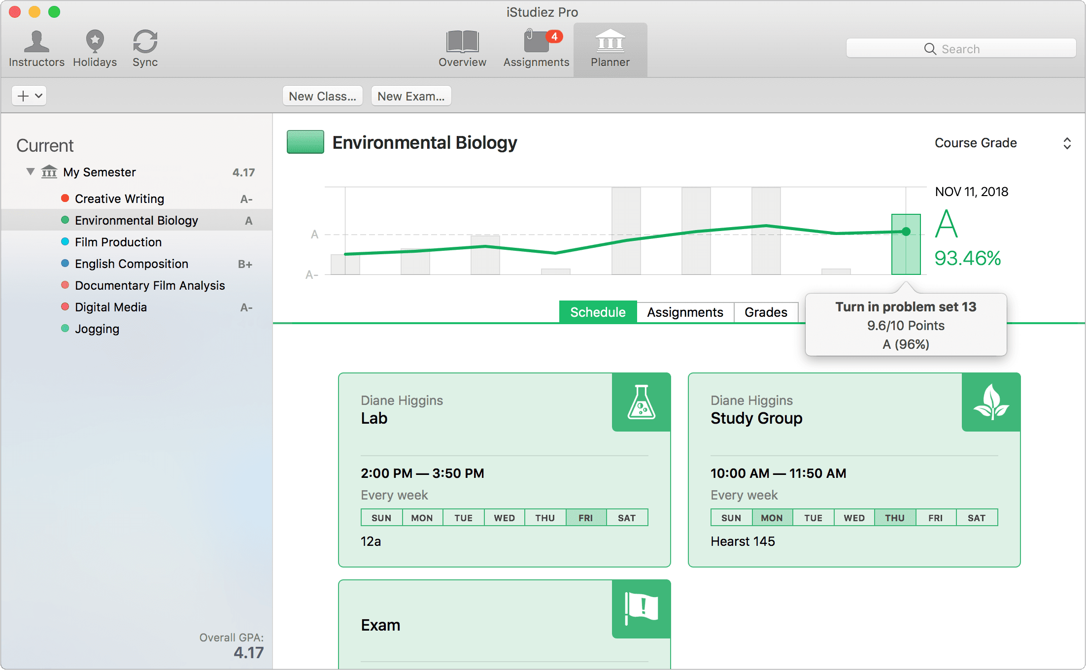Image resolution: width=1086 pixels, height=670 pixels.
Task: Click the Study Group leaf icon
Action: pos(991,402)
